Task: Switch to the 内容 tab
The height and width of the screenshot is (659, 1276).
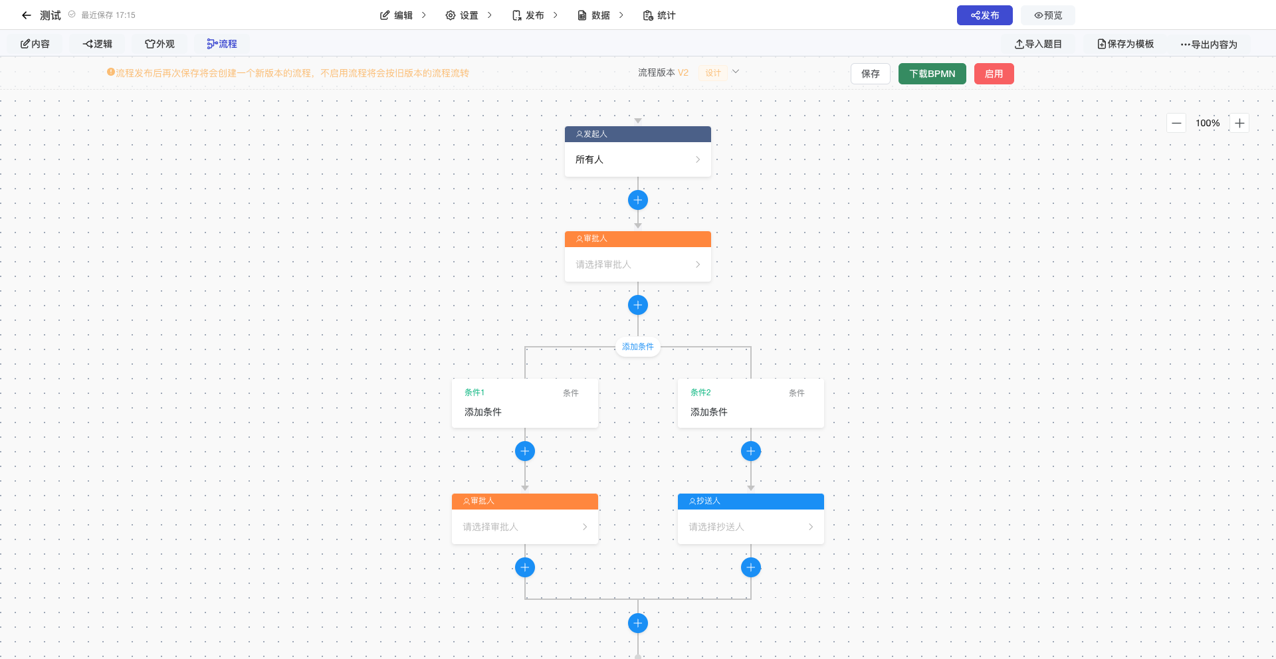Action: click(35, 44)
